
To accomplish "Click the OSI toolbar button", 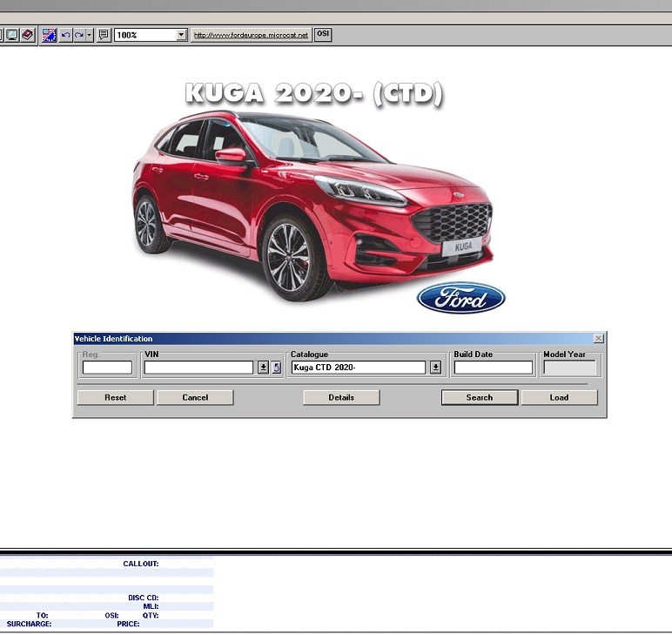I will click(x=323, y=35).
